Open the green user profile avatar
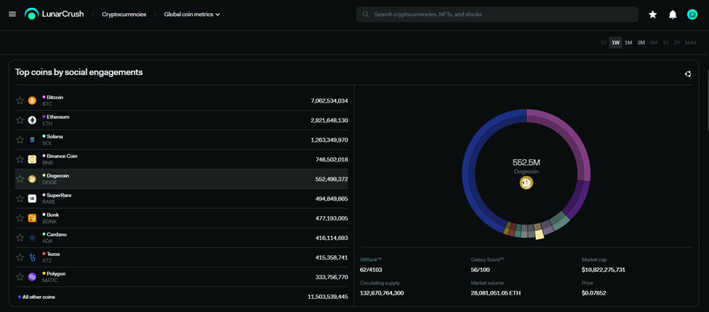 pos(692,15)
